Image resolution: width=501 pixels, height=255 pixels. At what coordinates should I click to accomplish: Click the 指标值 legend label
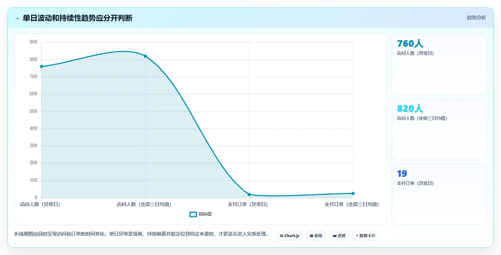(x=205, y=214)
